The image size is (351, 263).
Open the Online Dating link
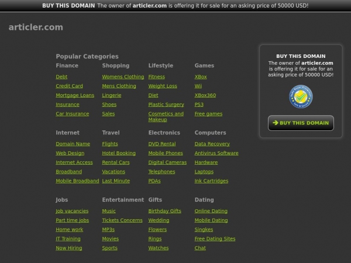211,211
